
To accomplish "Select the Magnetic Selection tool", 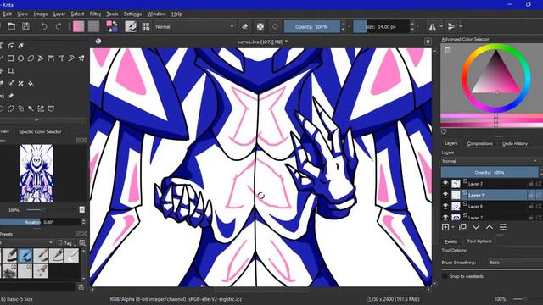I will [51, 108].
